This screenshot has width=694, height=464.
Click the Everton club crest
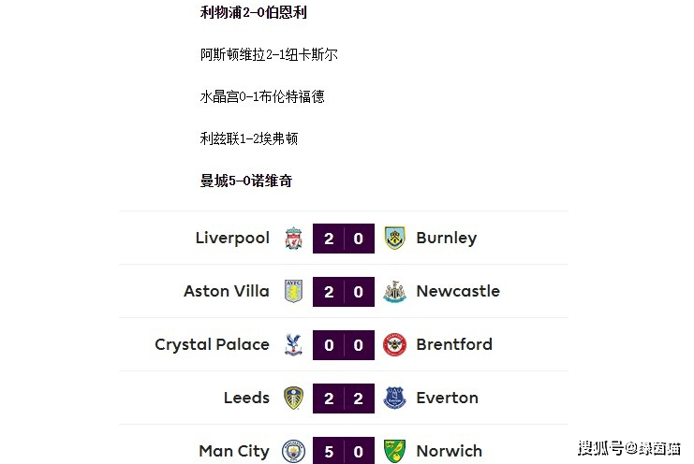(394, 398)
